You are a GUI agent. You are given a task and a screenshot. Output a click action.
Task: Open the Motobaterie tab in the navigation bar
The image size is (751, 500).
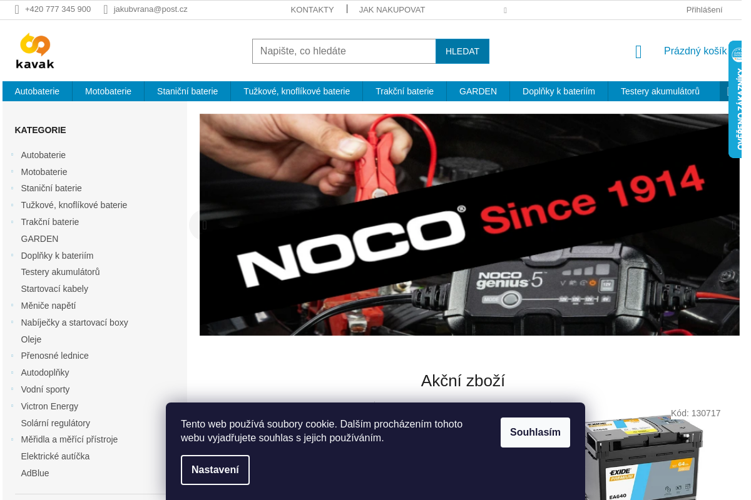(108, 91)
